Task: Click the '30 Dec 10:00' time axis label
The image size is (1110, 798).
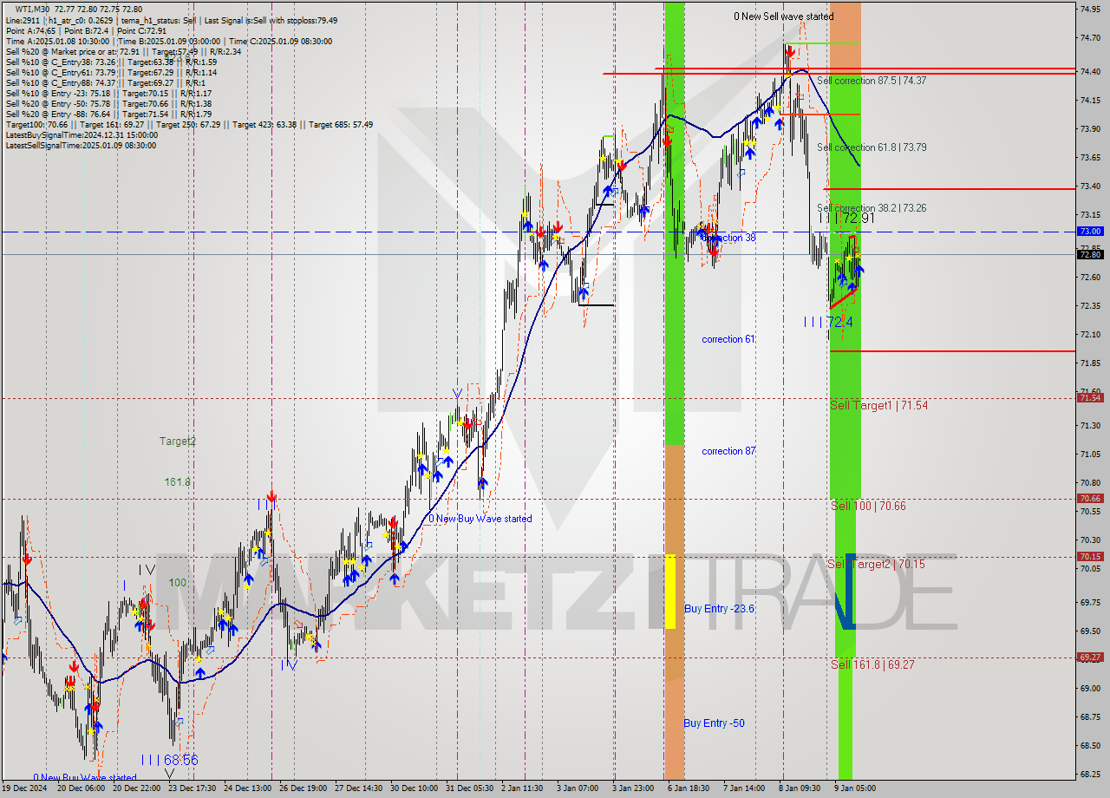Action: tap(414, 788)
